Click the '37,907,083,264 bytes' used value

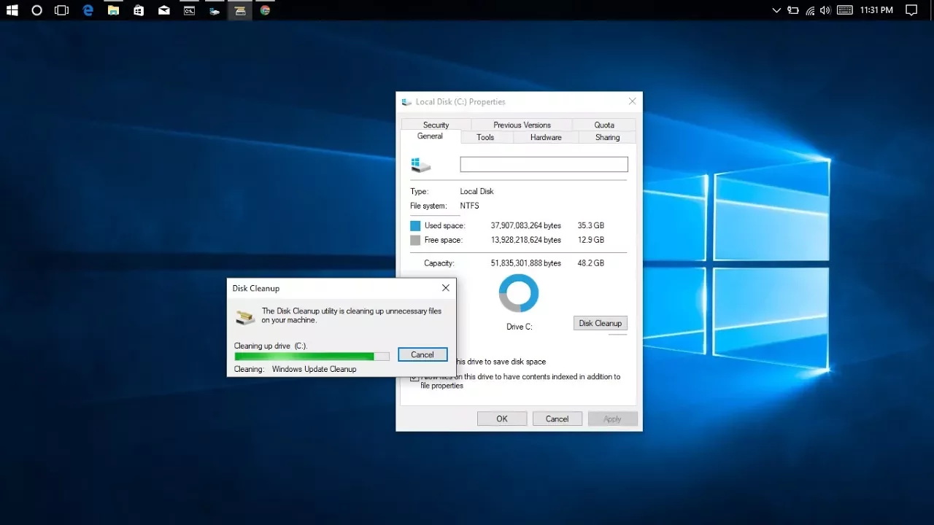525,226
